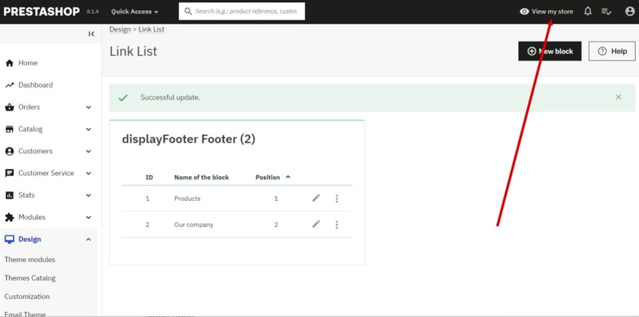Viewport: 639px width, 317px height.
Task: Edit the Our company block pencil icon
Action: click(316, 225)
